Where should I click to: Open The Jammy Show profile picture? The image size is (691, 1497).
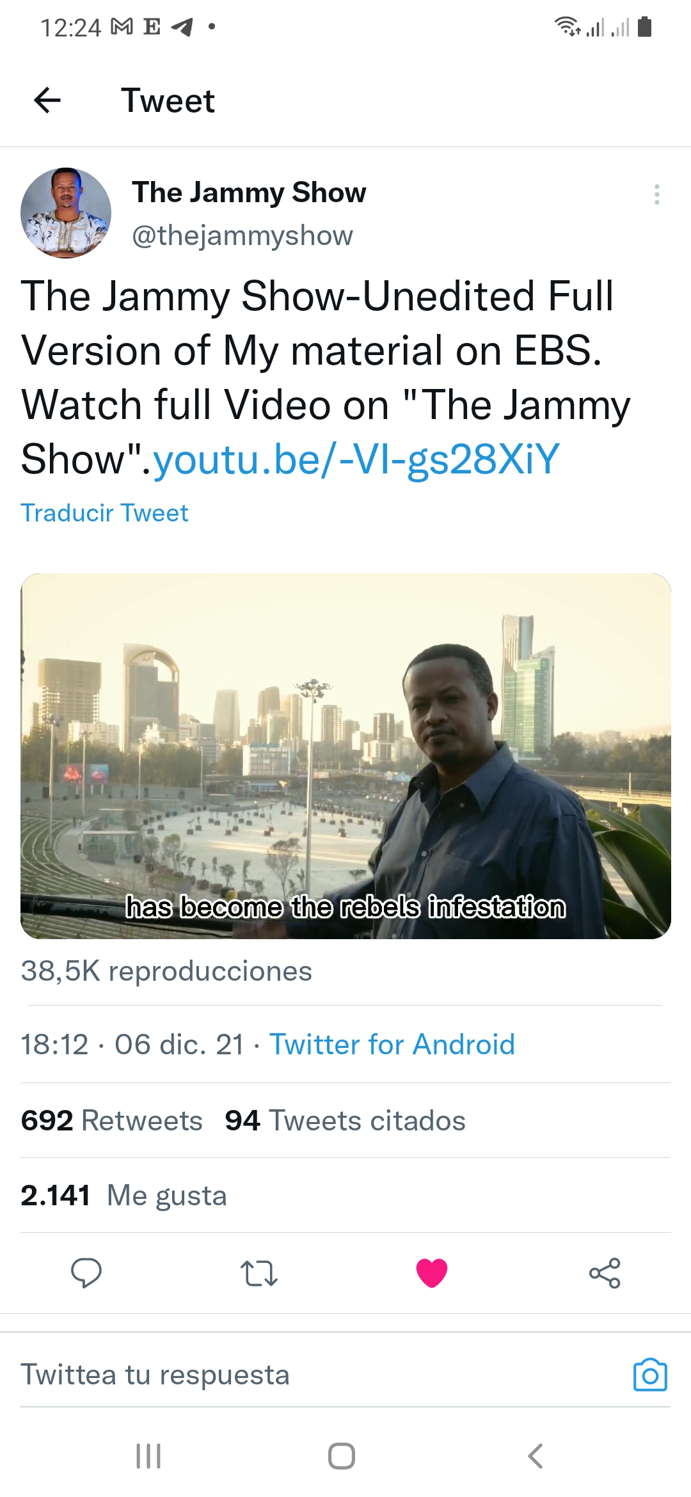click(66, 213)
